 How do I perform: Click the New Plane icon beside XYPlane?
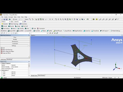tap(12, 22)
